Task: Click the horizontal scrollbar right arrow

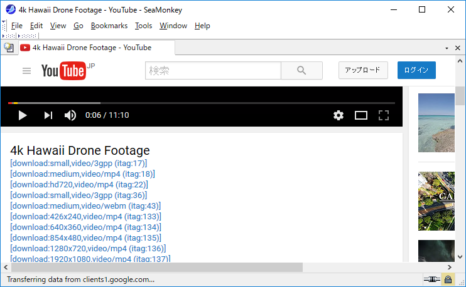Action: click(450, 268)
